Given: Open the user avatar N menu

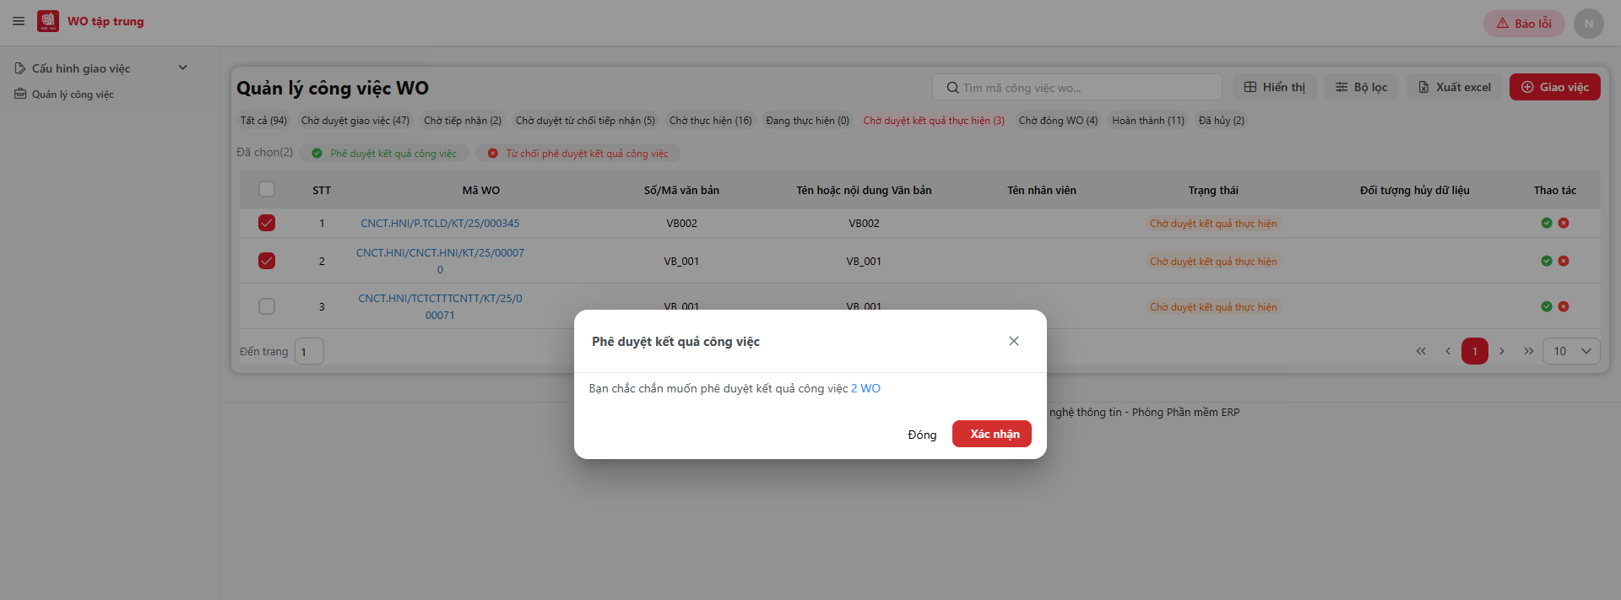Looking at the screenshot, I should (x=1588, y=24).
